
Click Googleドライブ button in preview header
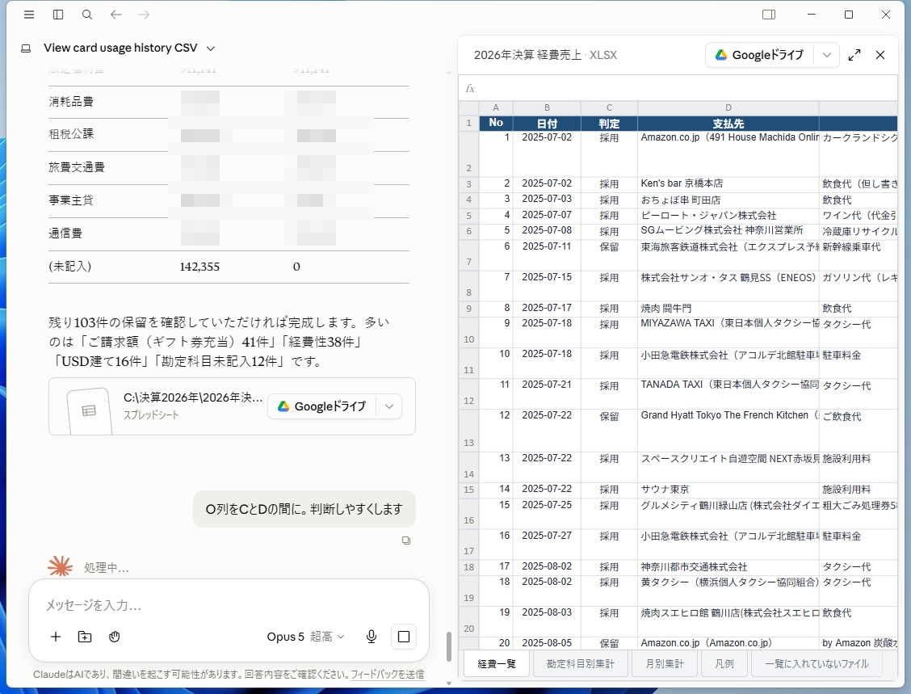[759, 55]
